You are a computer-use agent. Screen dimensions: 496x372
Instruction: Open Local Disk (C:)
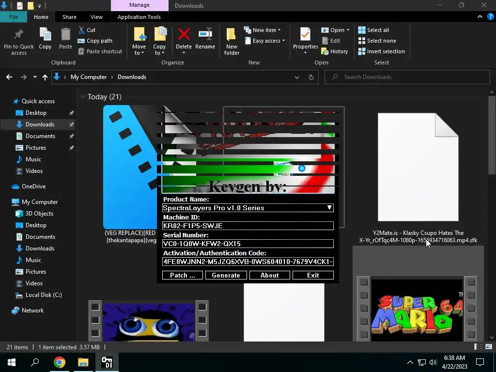click(43, 295)
